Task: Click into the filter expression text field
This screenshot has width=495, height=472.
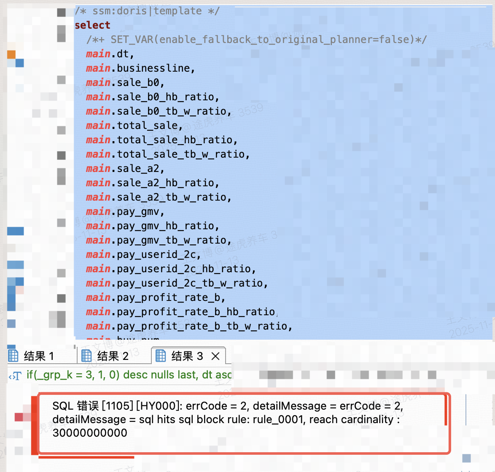Action: 129,375
